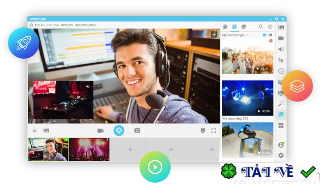Add new recording with plus circle
The image size is (321, 184).
point(270,26)
